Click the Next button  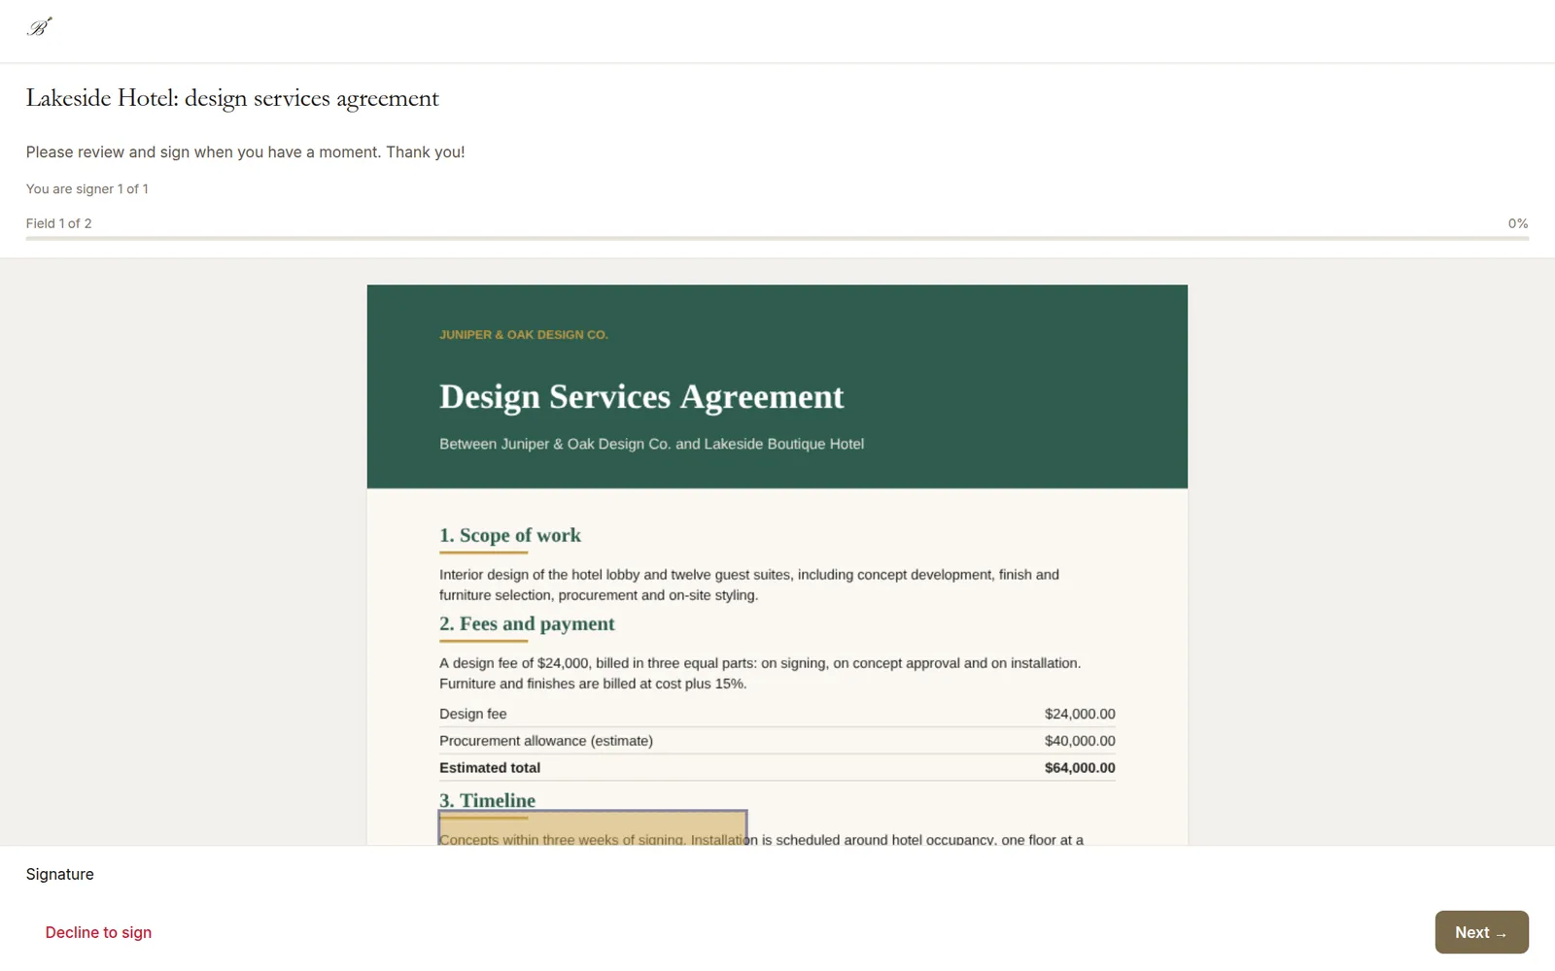coord(1481,932)
